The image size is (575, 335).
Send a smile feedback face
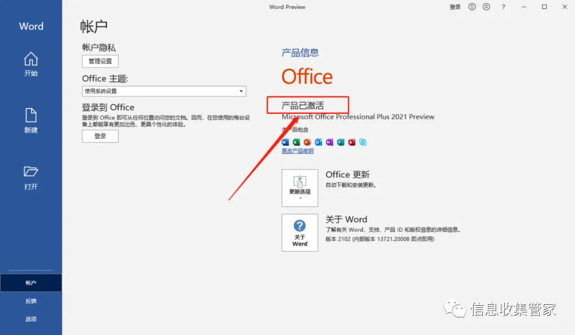pos(472,6)
